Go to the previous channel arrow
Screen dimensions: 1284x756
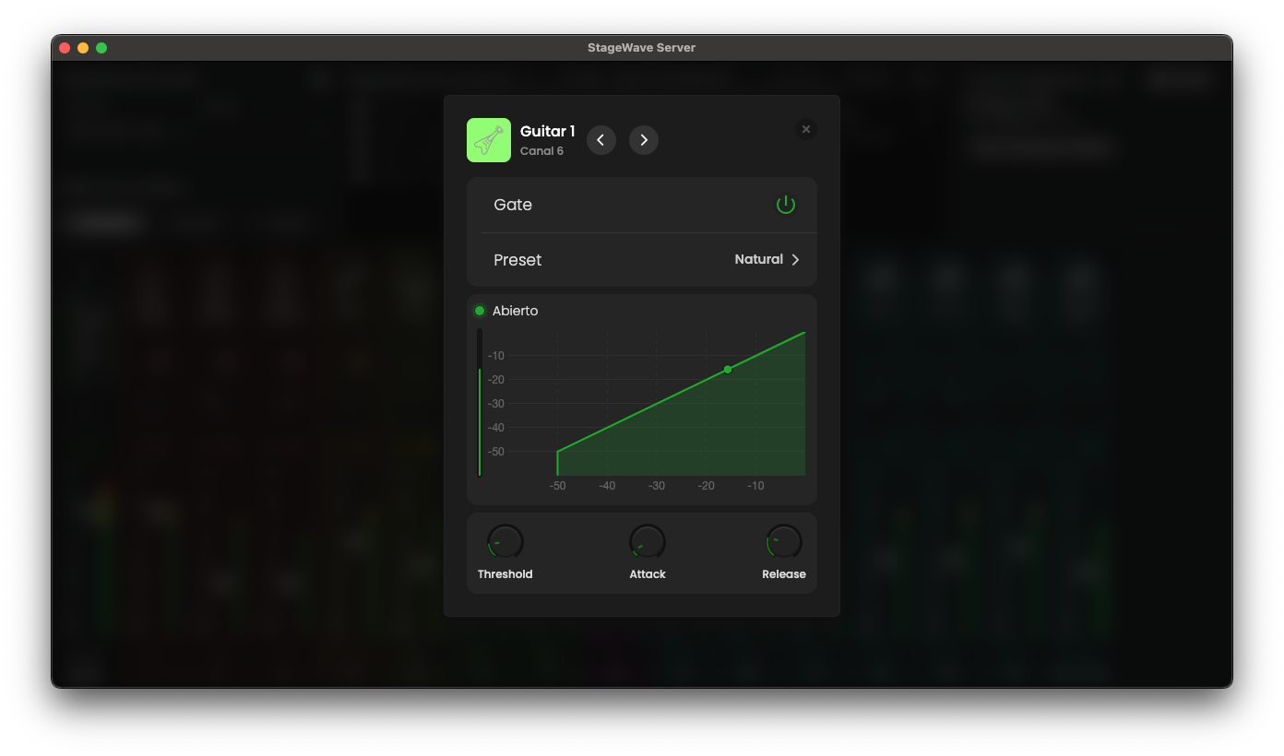pyautogui.click(x=600, y=140)
